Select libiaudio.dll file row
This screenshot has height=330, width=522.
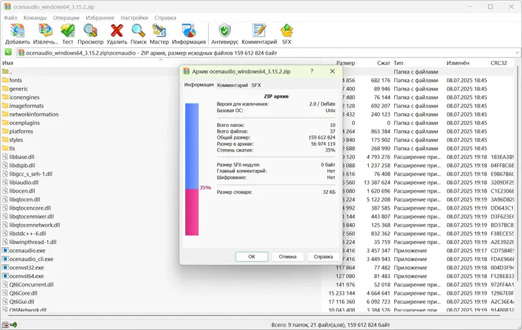[x=258, y=182]
